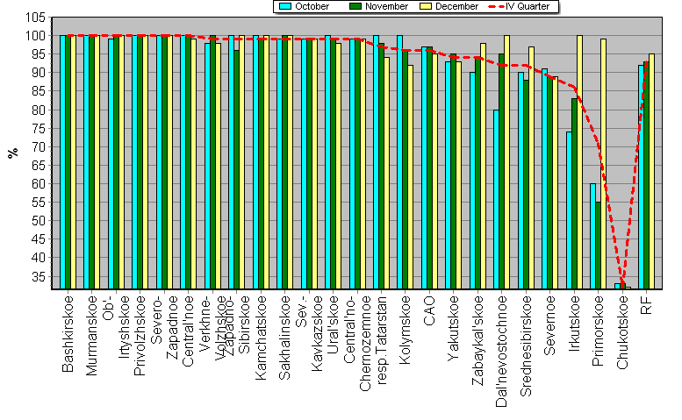Click the yellow December bar for Kolymskoe

point(410,177)
